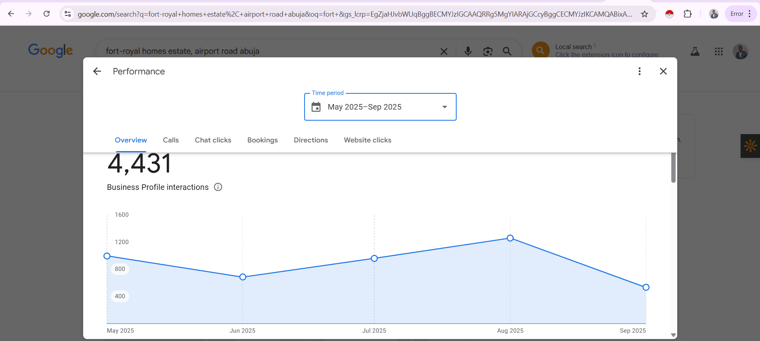Reload the page in browser toolbar
This screenshot has width=760, height=341.
click(47, 14)
